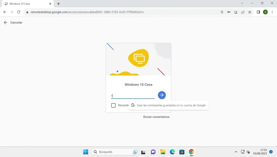277x157 pixels.
Task: Click the Windows 10 Casa computer thumbnail
Action: (138, 59)
